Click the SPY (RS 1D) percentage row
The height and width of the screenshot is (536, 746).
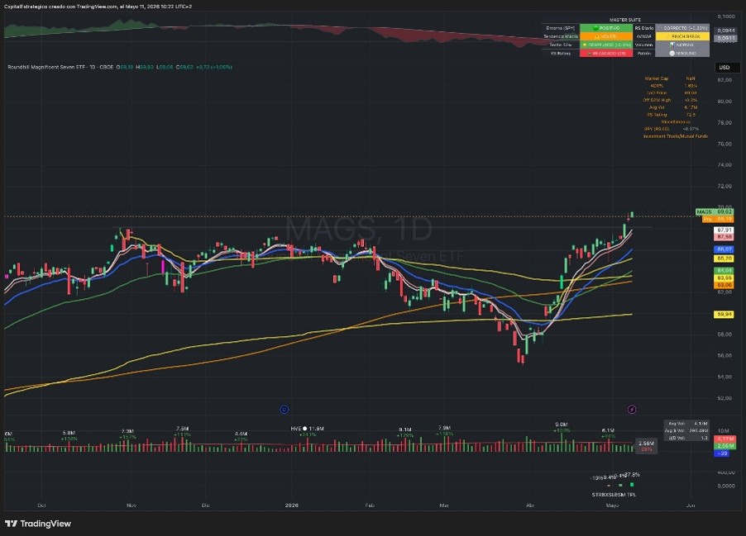coord(671,129)
